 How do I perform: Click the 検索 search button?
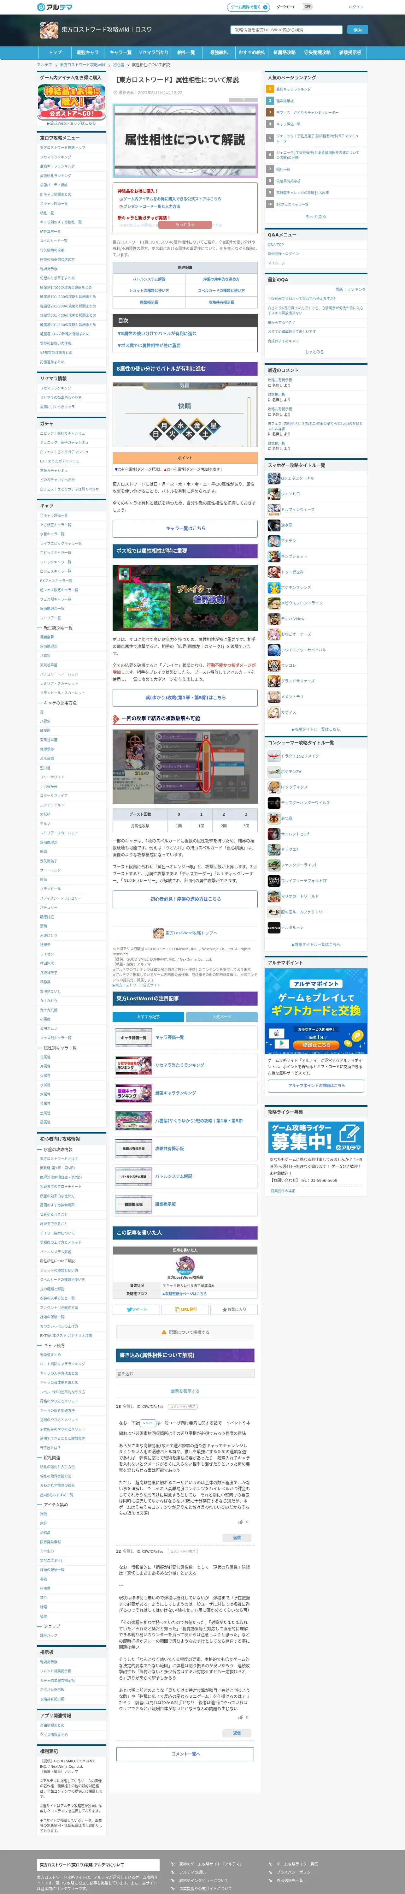pos(357,30)
